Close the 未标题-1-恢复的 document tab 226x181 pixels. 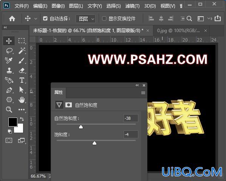point(148,31)
